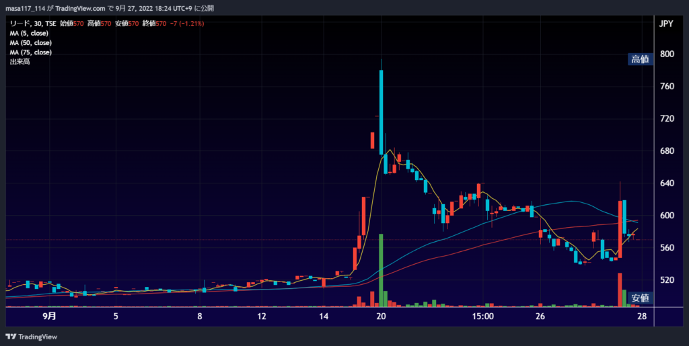
Task: Click the 760 price axis value
Action: [667, 87]
